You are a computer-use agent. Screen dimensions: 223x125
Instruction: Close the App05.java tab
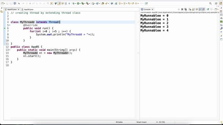coord(18,9)
